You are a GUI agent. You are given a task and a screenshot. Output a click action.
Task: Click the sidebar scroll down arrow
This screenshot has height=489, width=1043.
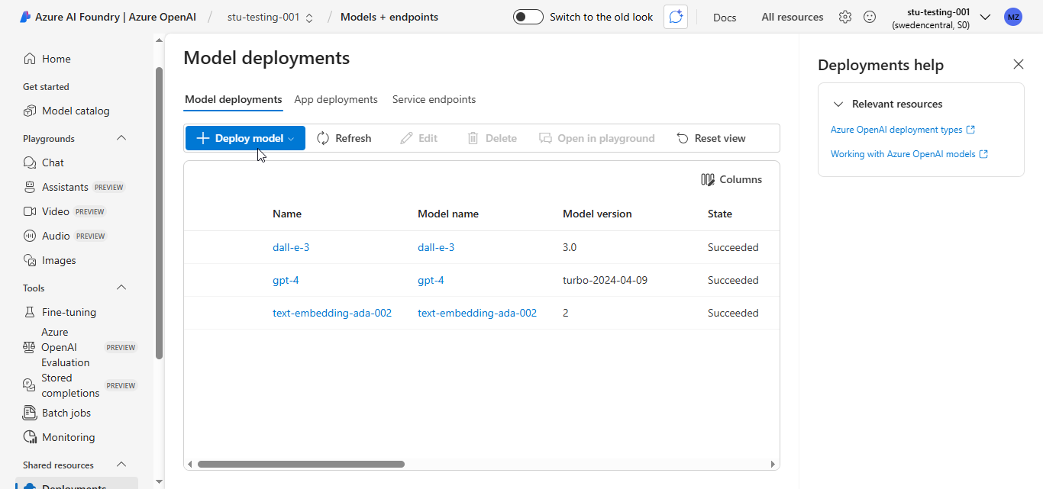click(159, 482)
